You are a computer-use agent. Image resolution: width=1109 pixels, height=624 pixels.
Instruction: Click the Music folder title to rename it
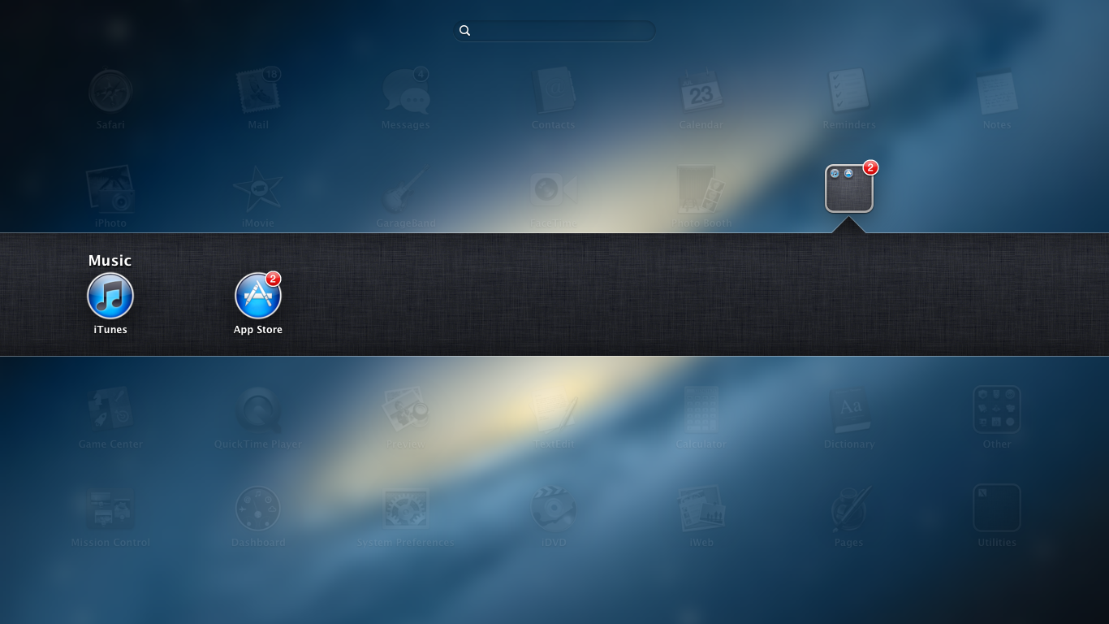tap(110, 260)
